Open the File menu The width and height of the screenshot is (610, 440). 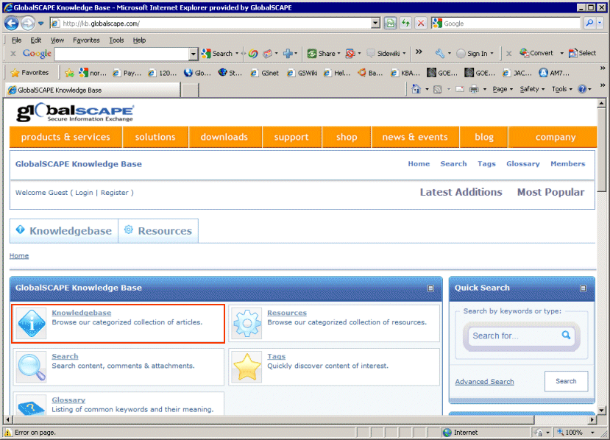16,40
